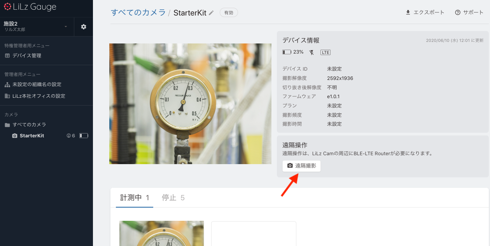Click the 撮影頻度 label
This screenshot has height=246, width=490.
pos(292,115)
